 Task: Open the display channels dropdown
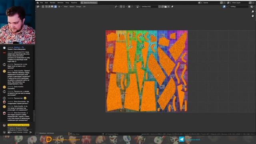252,7
